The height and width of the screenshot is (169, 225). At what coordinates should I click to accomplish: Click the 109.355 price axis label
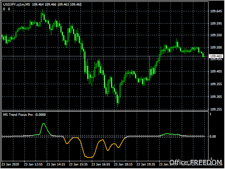[216, 84]
